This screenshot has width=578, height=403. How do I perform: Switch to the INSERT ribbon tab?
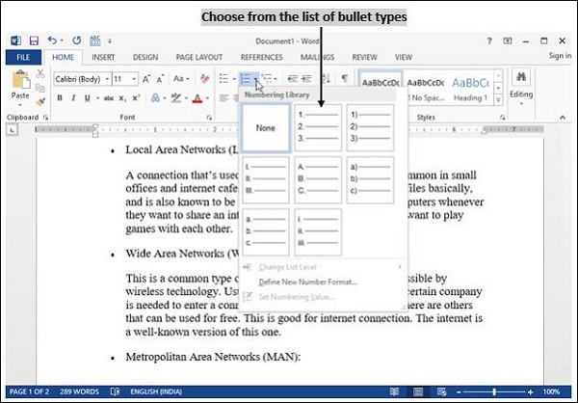103,58
